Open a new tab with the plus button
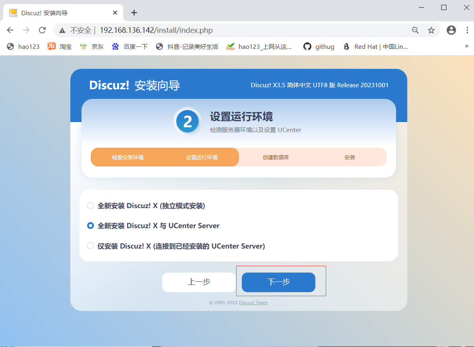474x347 pixels. (134, 13)
